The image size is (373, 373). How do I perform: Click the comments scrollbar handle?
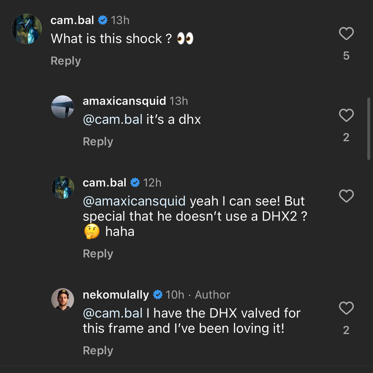coord(369,129)
